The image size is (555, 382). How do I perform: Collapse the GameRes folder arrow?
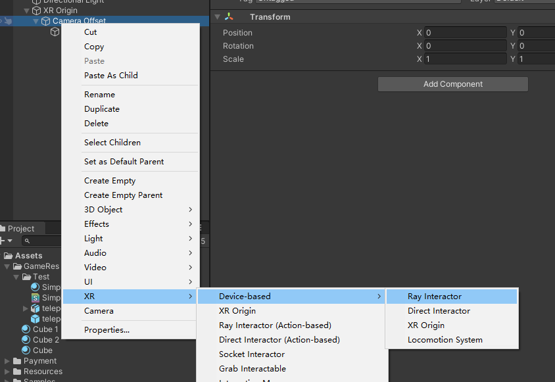click(7, 266)
